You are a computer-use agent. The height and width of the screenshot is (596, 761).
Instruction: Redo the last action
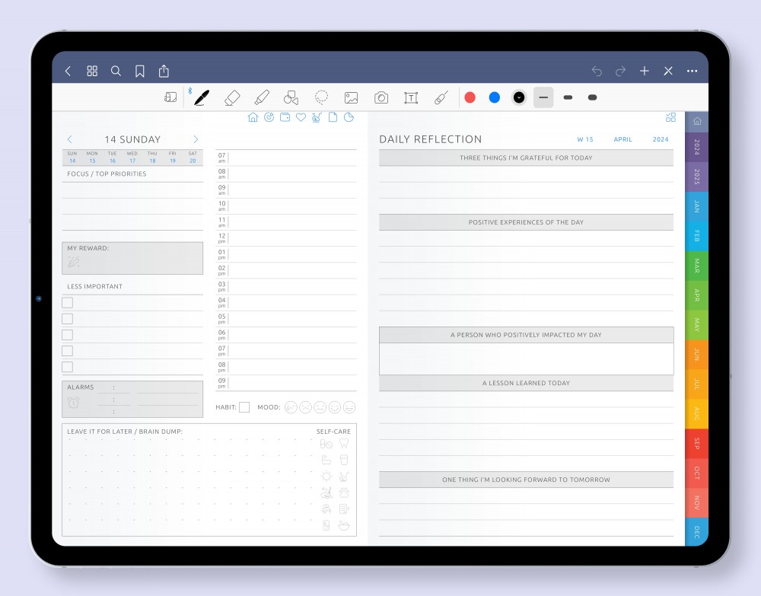(x=620, y=72)
